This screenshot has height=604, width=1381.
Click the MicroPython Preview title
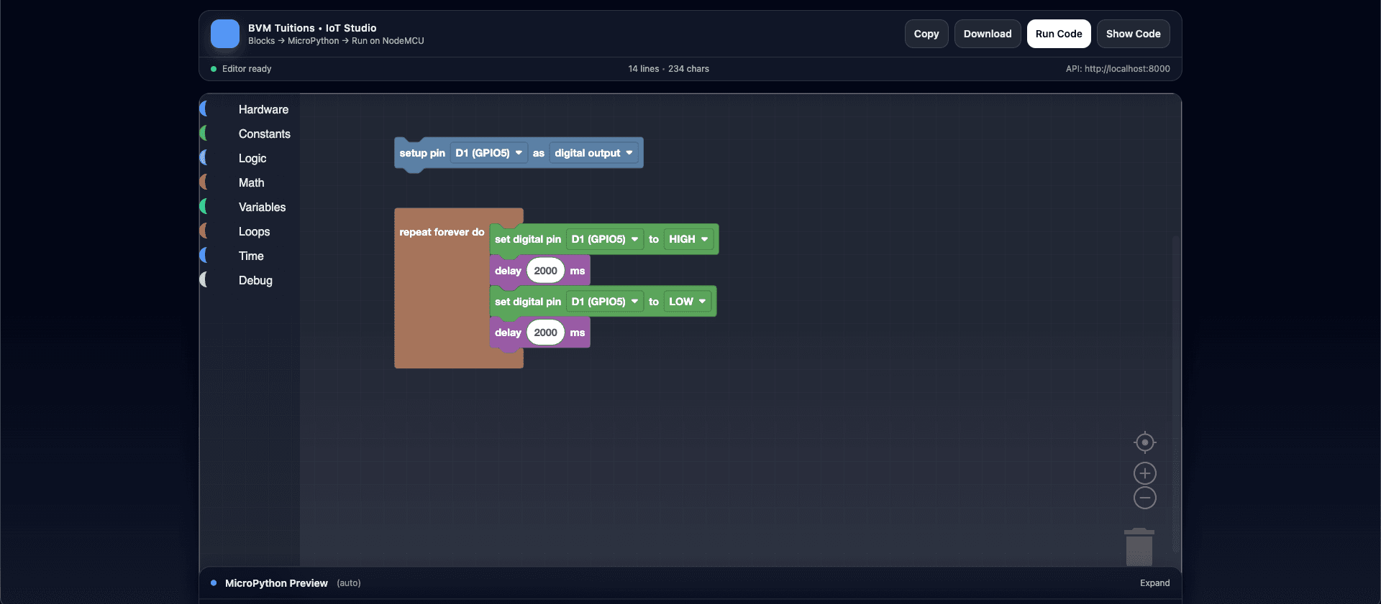click(276, 583)
